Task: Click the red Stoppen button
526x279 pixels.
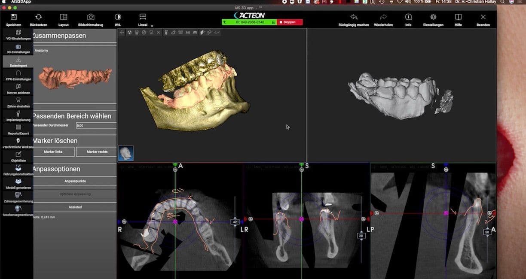Action: (290, 22)
